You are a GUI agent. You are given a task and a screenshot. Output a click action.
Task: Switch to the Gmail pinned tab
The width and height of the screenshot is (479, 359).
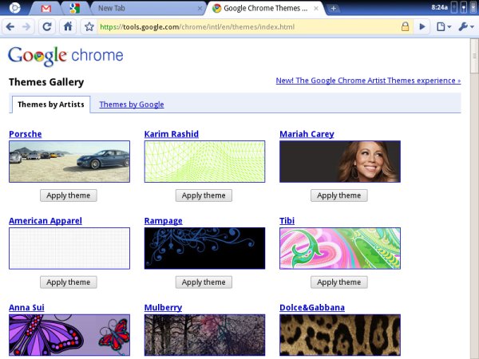tap(46, 8)
